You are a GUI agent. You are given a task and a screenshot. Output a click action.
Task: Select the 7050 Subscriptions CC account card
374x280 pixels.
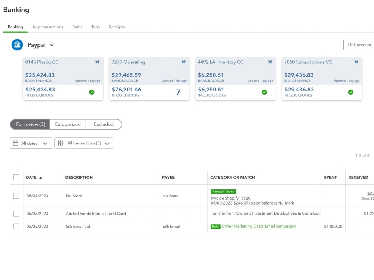322,78
